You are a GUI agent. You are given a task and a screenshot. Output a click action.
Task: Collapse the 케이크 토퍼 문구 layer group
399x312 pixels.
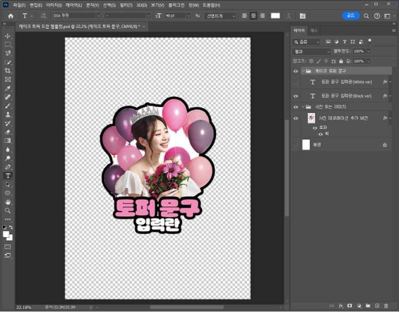[303, 71]
